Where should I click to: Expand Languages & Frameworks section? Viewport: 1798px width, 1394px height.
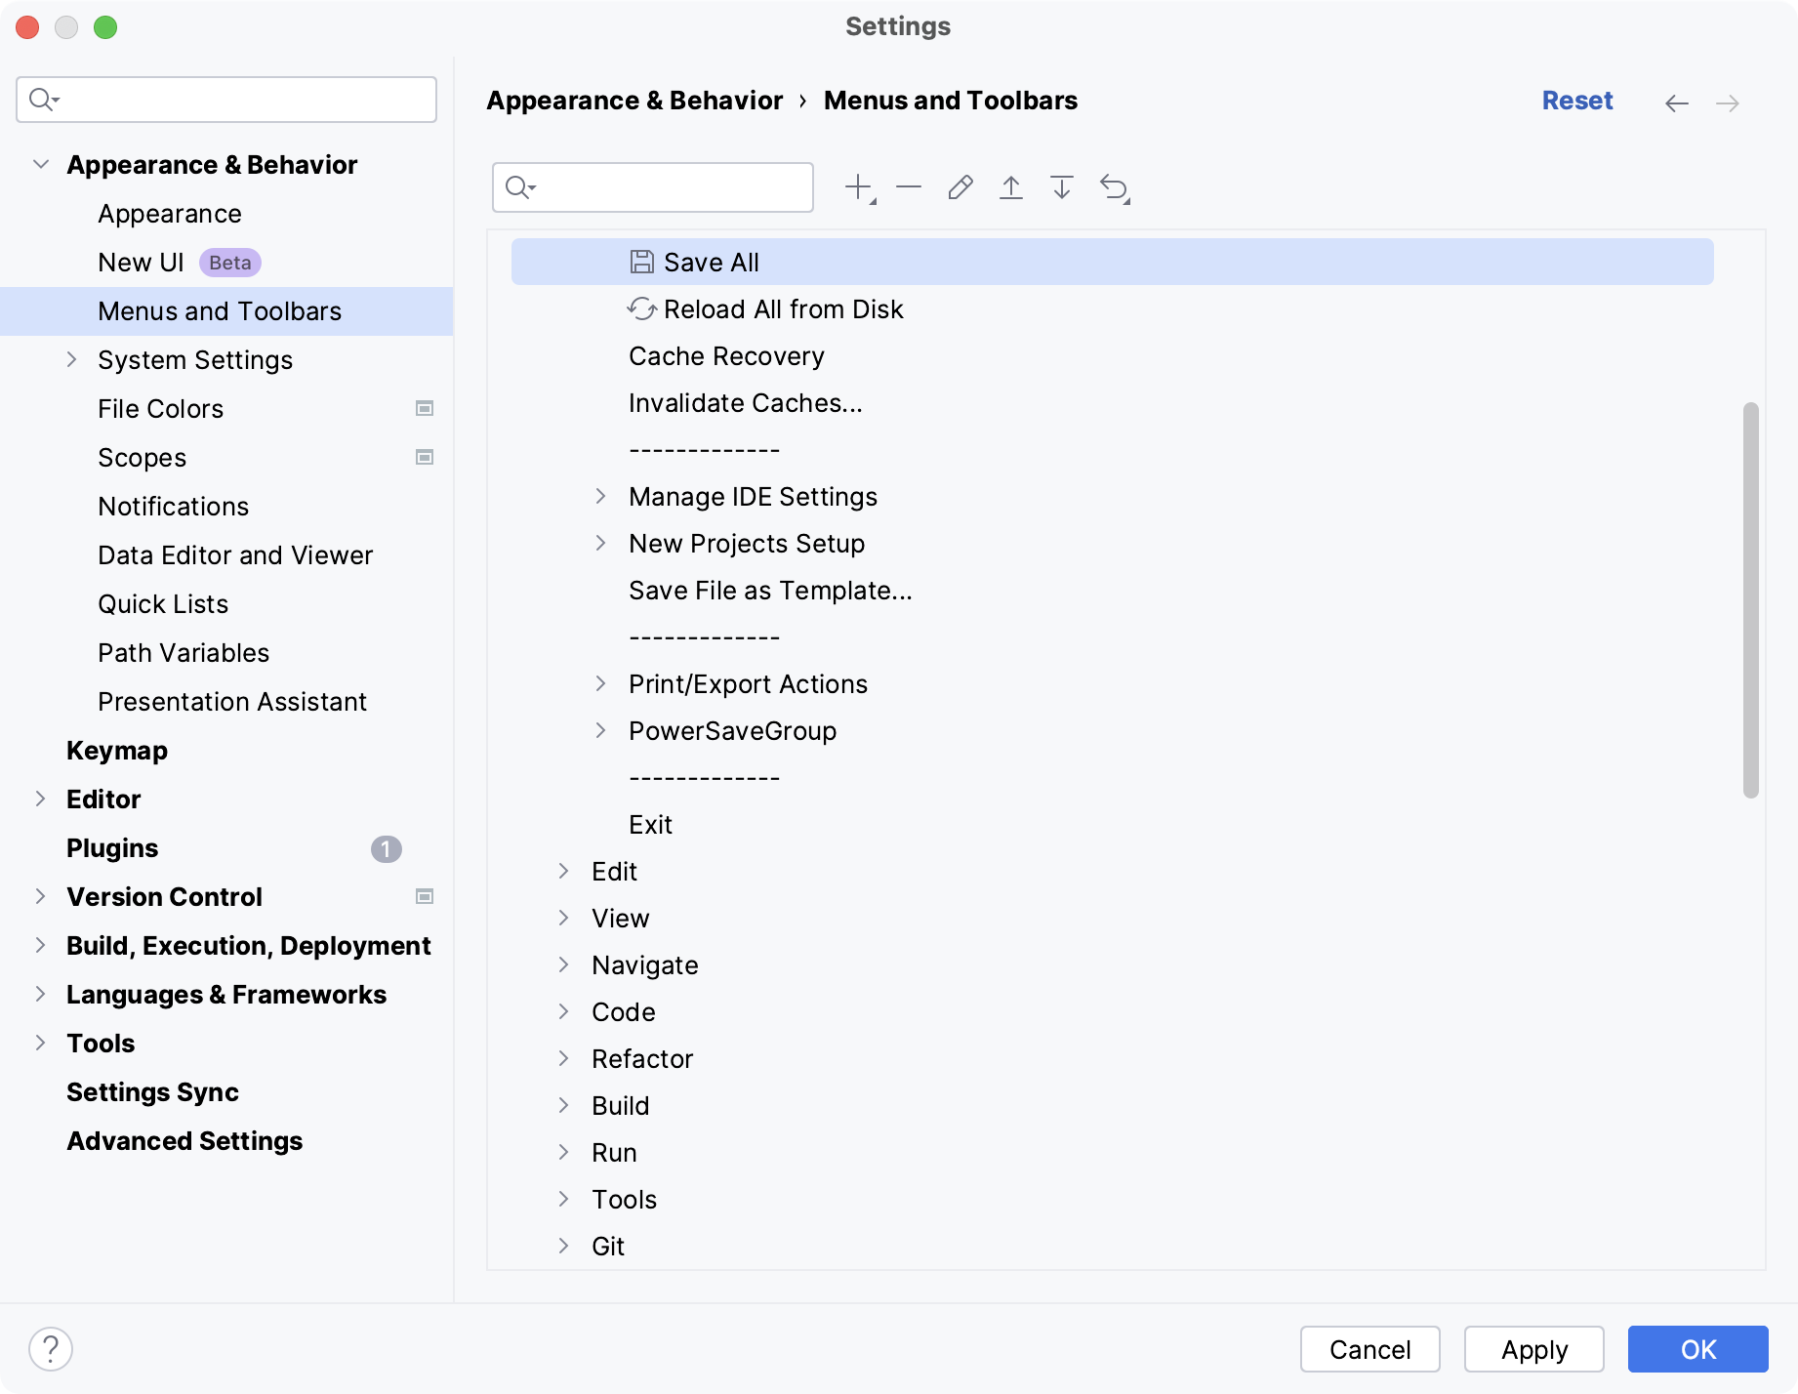[40, 994]
